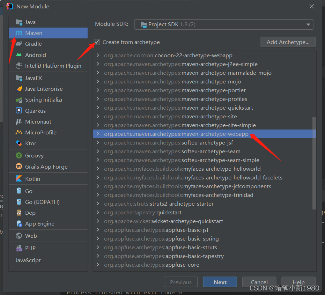Select wicket-archetype-quickstart text
The height and width of the screenshot is (295, 325).
163,221
